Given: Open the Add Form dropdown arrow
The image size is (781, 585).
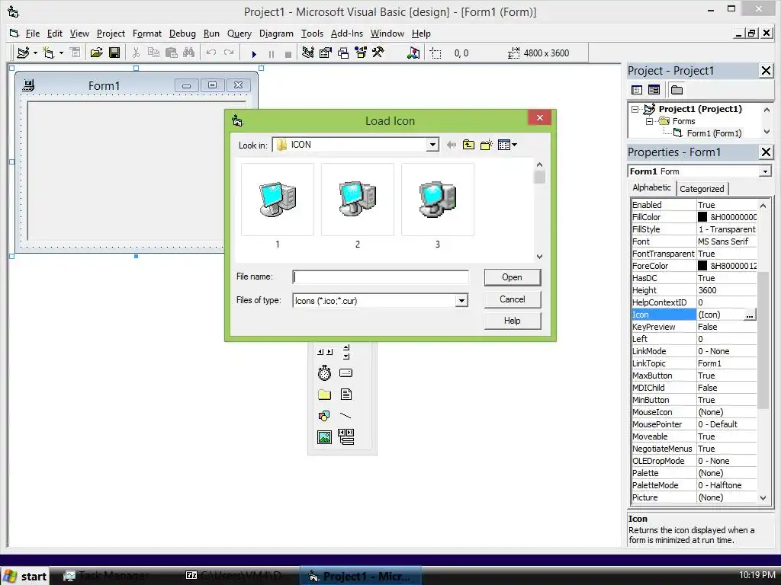Looking at the screenshot, I should [x=61, y=53].
